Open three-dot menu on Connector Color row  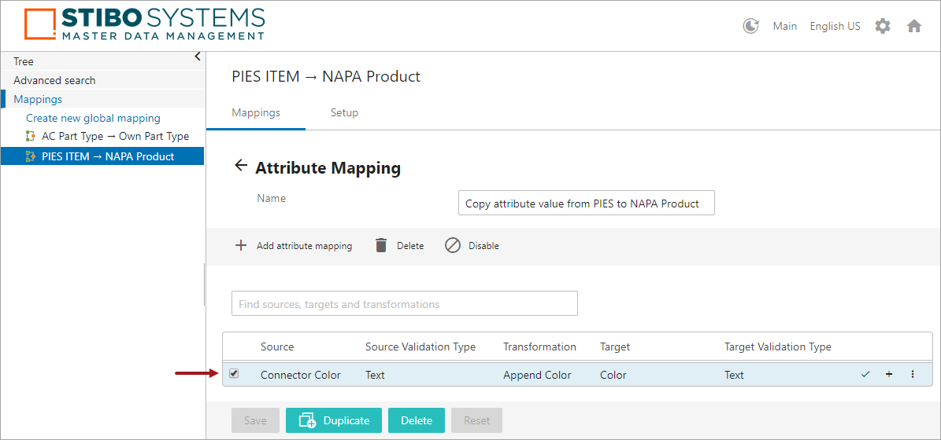pos(913,375)
